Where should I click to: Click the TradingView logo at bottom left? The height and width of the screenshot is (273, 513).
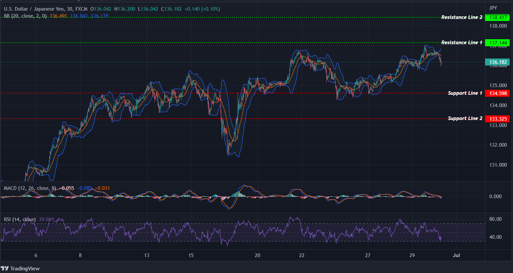(x=21, y=268)
